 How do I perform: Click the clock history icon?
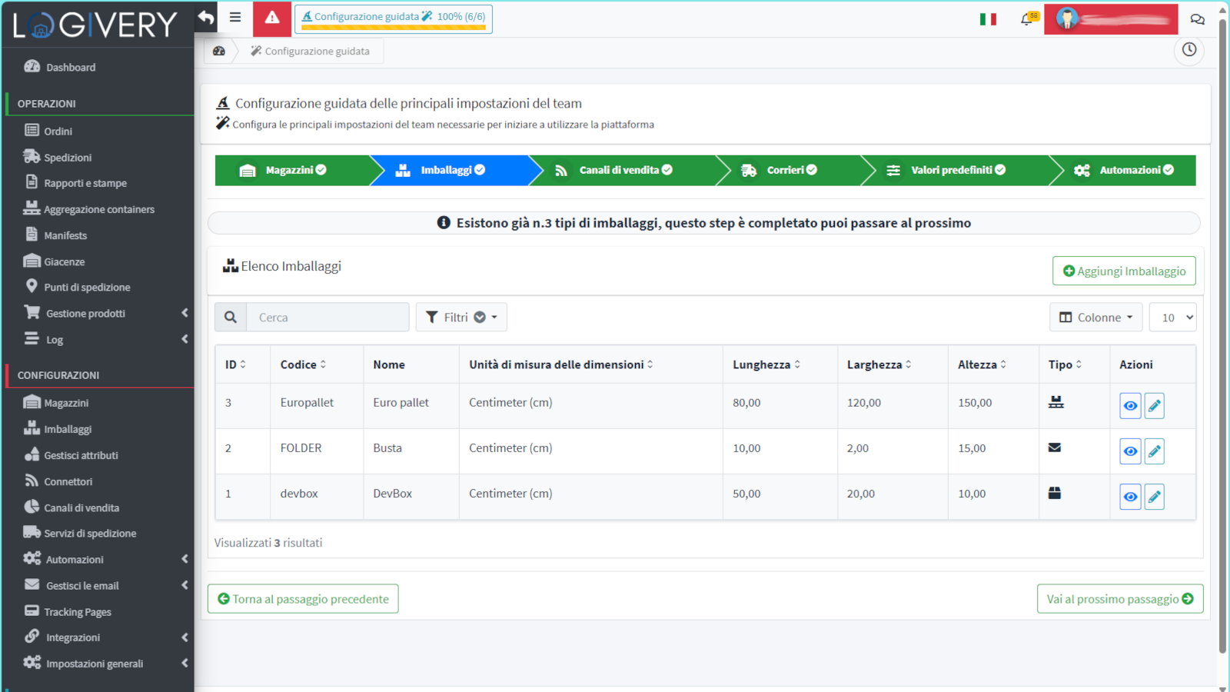[1188, 50]
